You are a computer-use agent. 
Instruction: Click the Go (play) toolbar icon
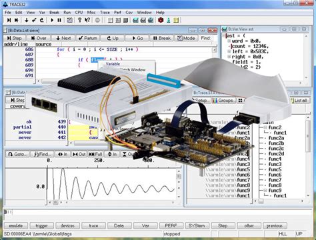52,20
